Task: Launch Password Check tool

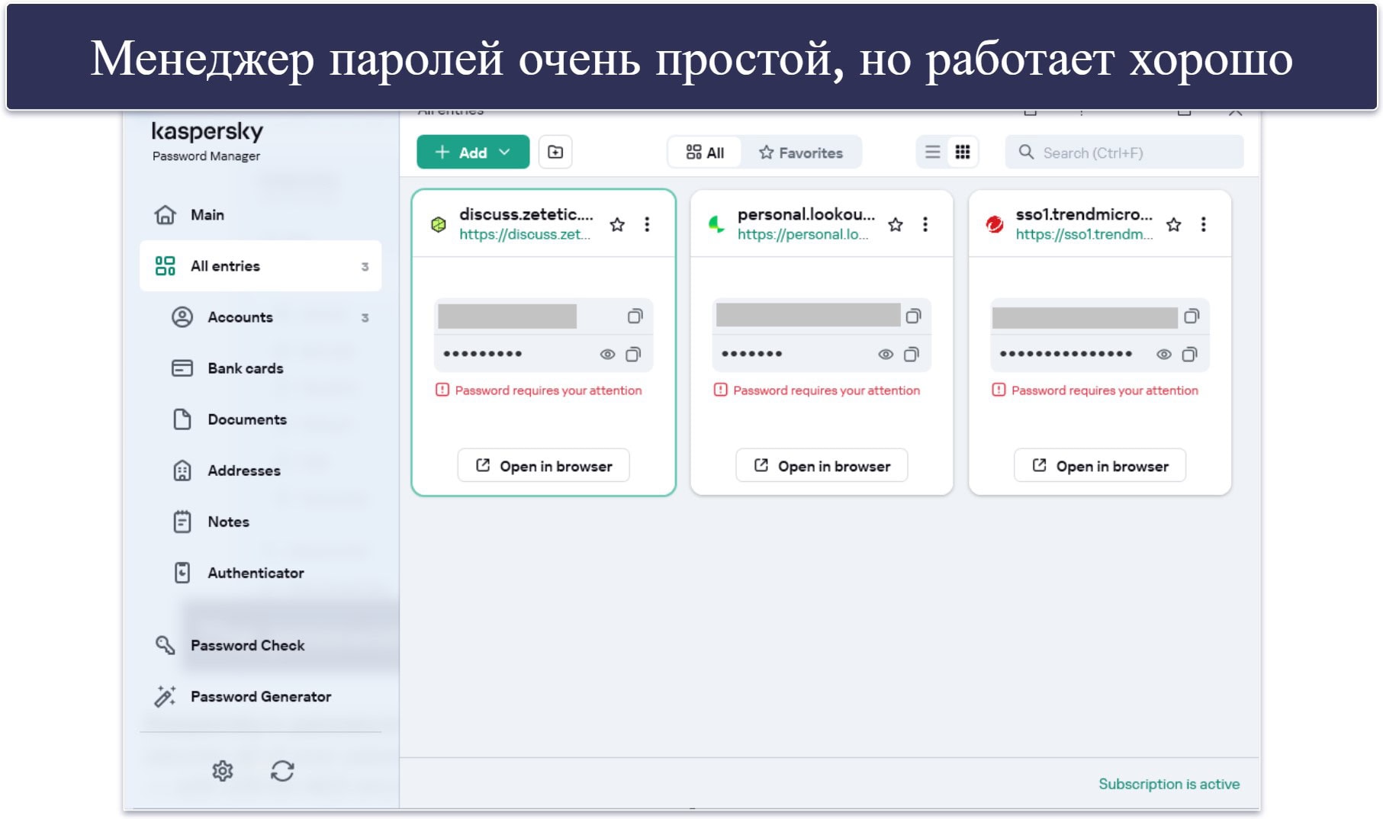Action: 259,645
